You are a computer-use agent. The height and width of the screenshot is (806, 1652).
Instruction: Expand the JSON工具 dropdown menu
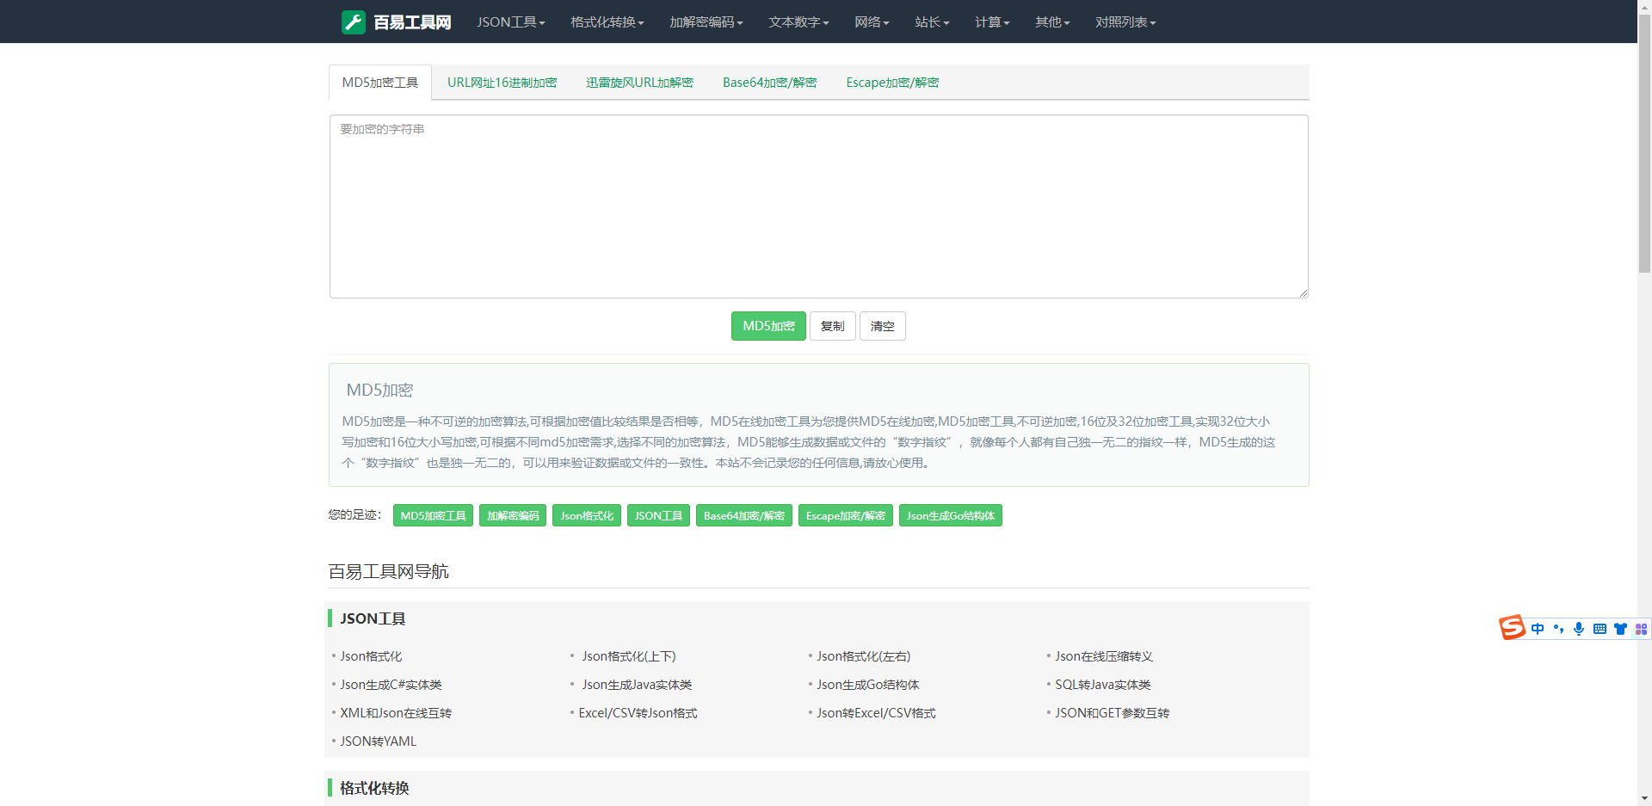pos(511,22)
